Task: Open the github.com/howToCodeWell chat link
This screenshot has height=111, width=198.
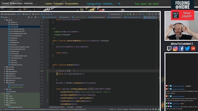Action: [182, 92]
